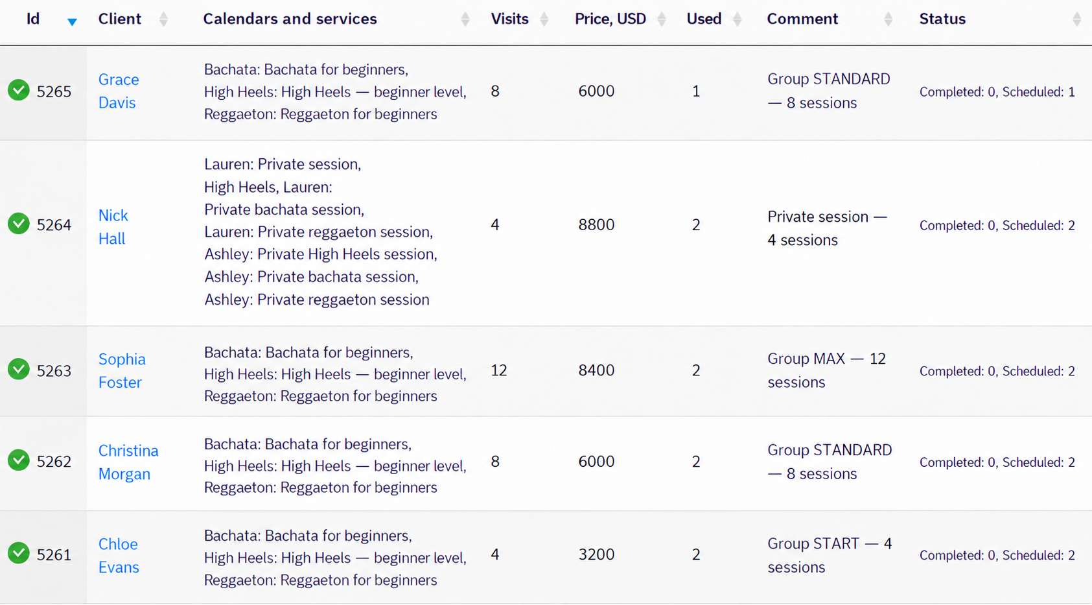Sort by Calendars and services arrows
The height and width of the screenshot is (605, 1092).
coord(465,19)
